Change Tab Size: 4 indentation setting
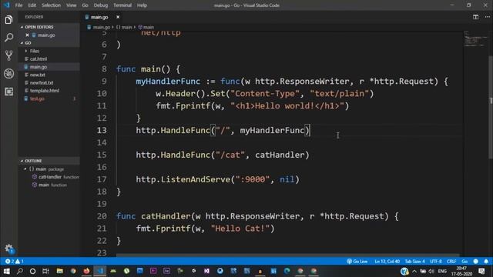 [x=414, y=262]
